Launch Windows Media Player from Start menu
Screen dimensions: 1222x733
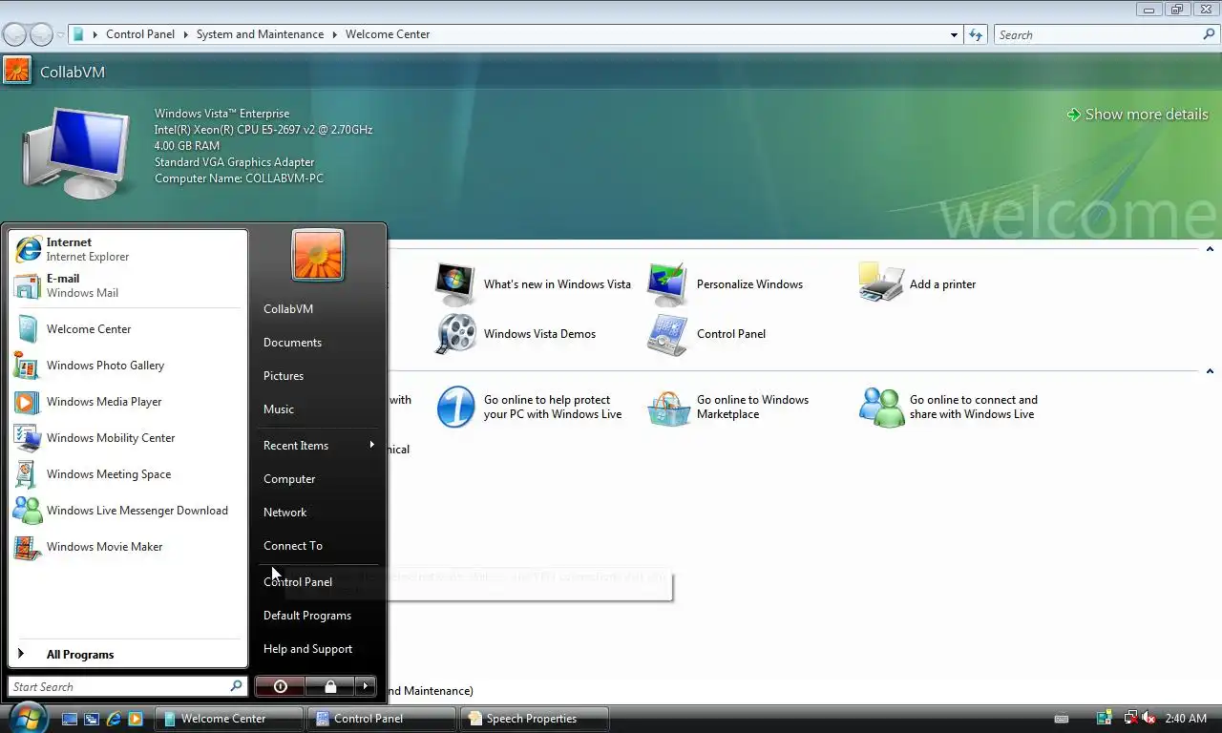coord(128,402)
